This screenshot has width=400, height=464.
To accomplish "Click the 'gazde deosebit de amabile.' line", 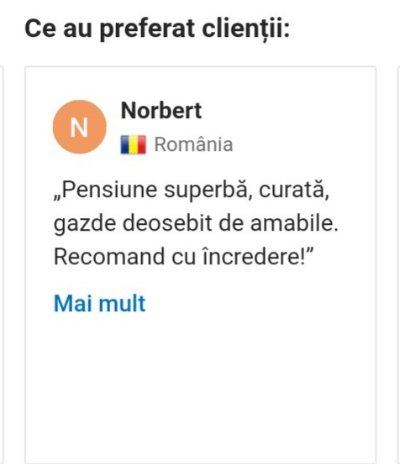I will point(196,223).
